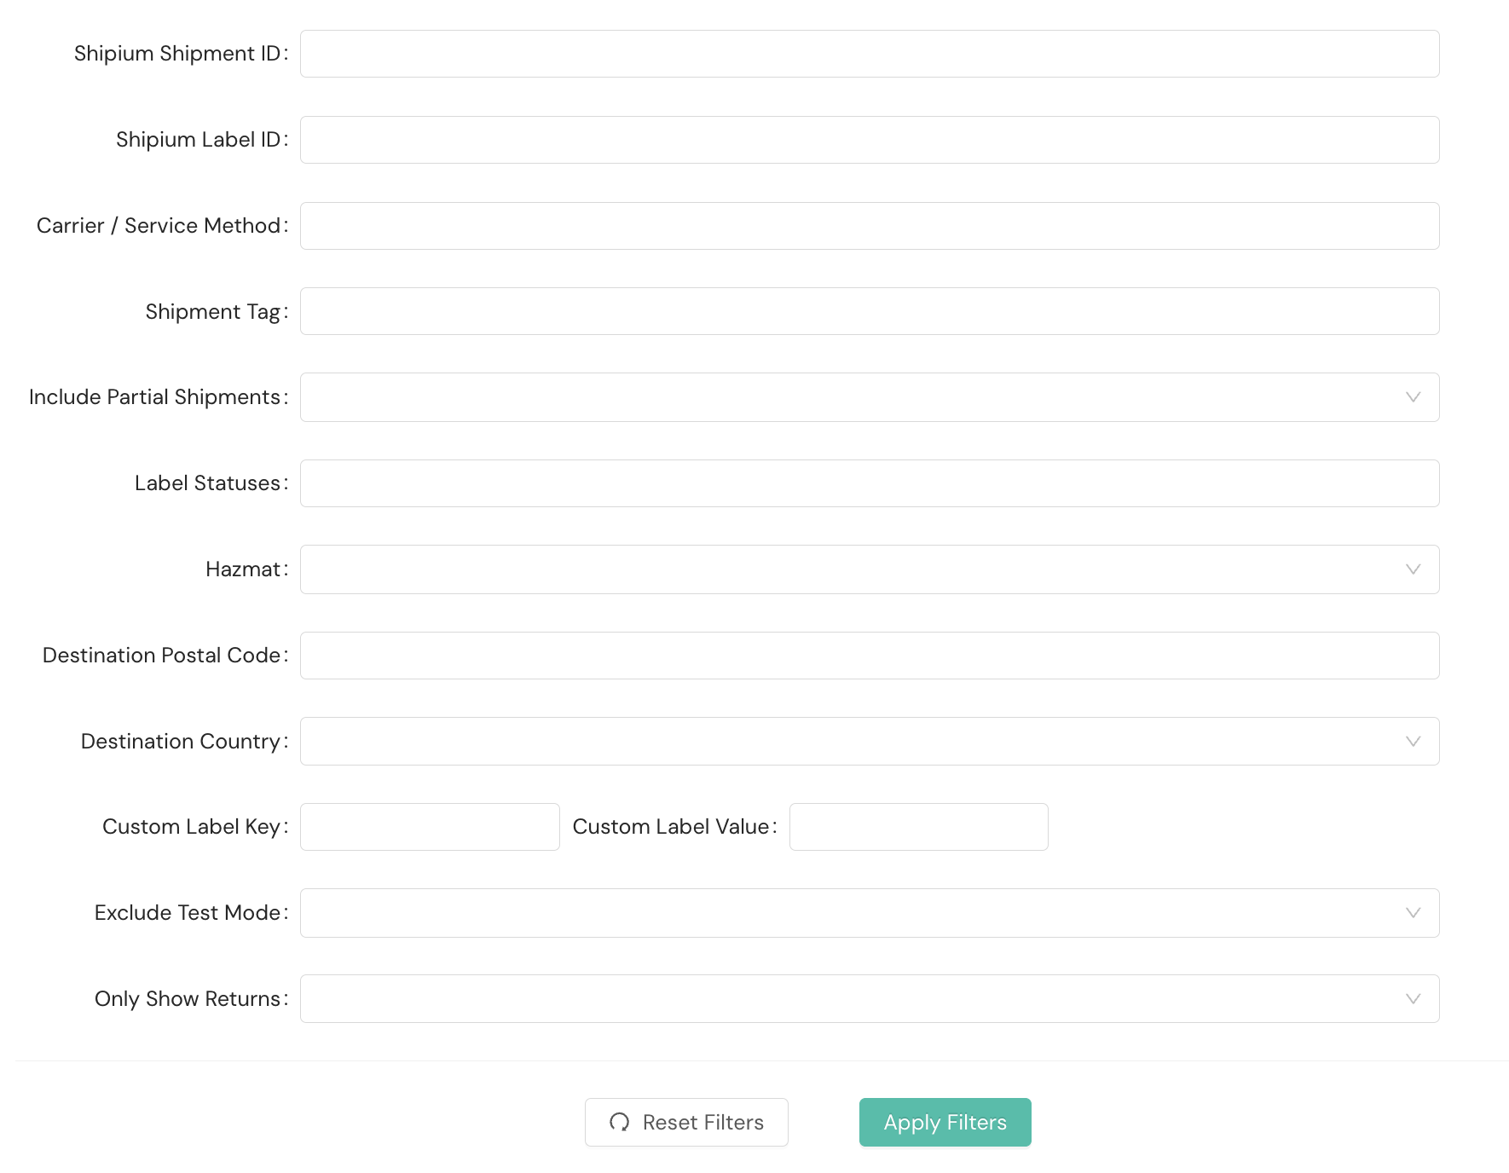Click the Reset Filters button
This screenshot has height=1173, width=1509.
pyautogui.click(x=686, y=1123)
